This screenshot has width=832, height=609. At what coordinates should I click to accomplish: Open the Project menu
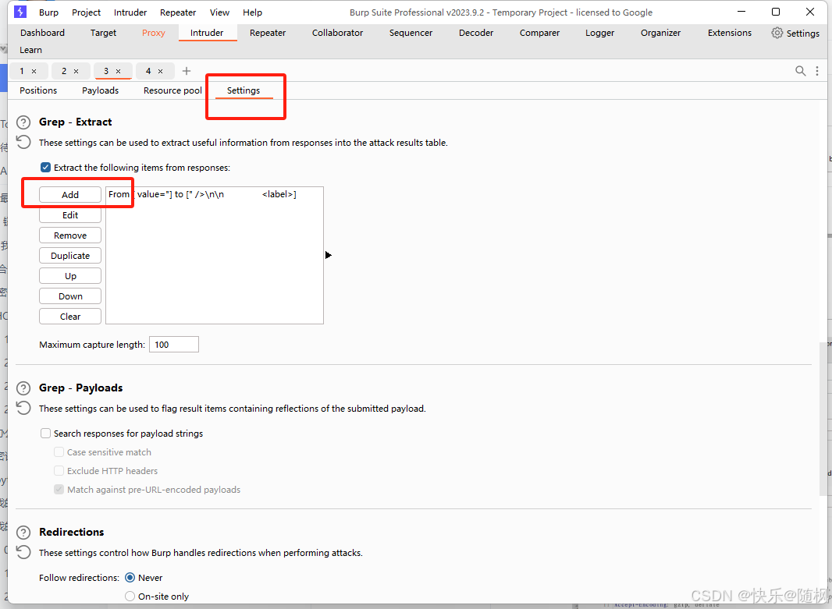86,12
